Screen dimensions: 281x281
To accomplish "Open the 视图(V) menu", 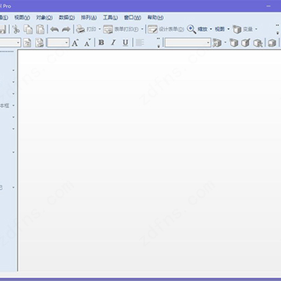I will pos(22,18).
